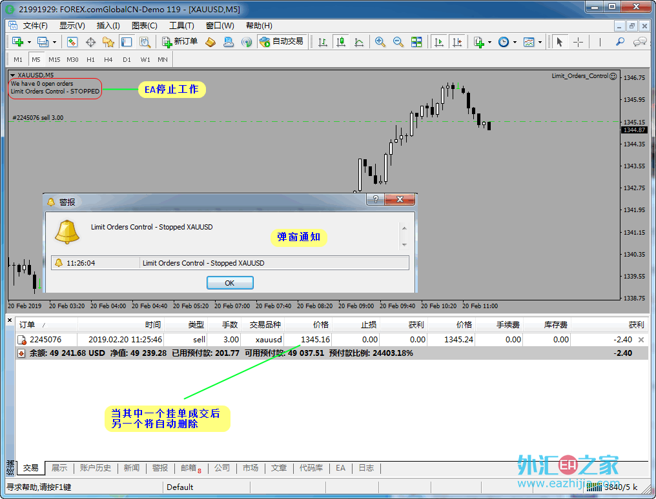Click the tile windows grid icon
This screenshot has width=656, height=499.
(416, 42)
